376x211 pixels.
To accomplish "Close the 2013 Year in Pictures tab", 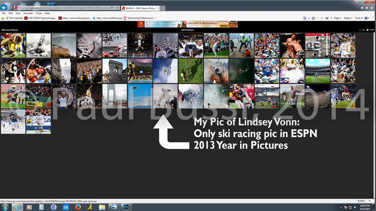I will pyautogui.click(x=158, y=8).
